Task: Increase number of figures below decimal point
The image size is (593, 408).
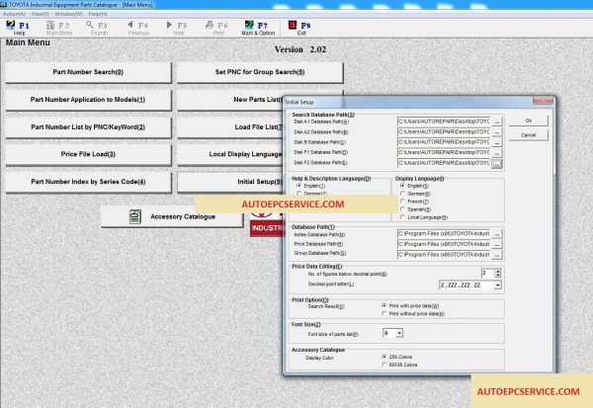Action: click(498, 271)
